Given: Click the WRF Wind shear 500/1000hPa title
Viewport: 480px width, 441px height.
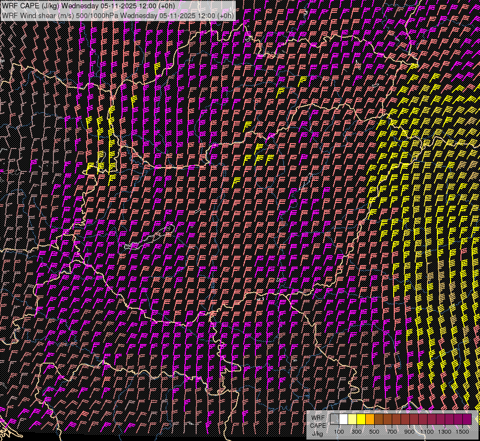Looking at the screenshot, I should [x=118, y=15].
